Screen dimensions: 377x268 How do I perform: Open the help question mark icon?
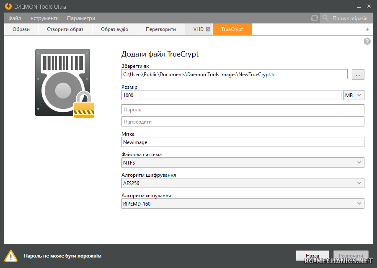(367, 41)
